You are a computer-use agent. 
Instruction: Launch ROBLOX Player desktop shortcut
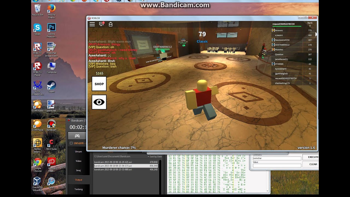(37, 69)
